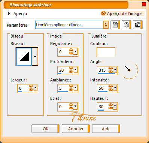Click into the Ambiance value field

click(63, 88)
